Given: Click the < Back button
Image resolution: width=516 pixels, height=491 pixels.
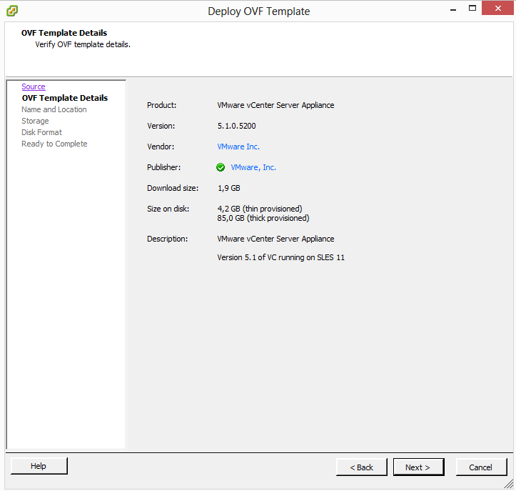Looking at the screenshot, I should click(x=361, y=467).
